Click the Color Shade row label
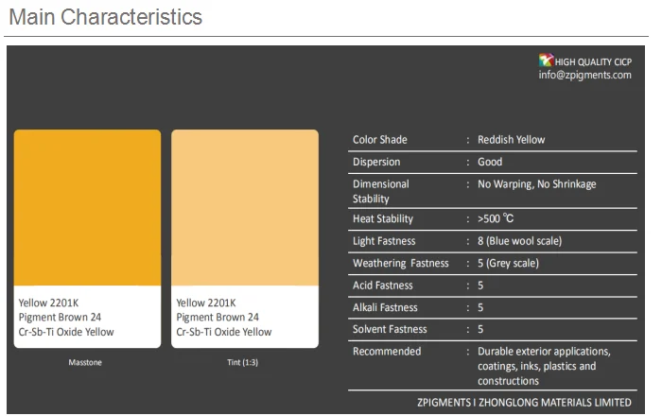This screenshot has width=662, height=416. click(380, 140)
